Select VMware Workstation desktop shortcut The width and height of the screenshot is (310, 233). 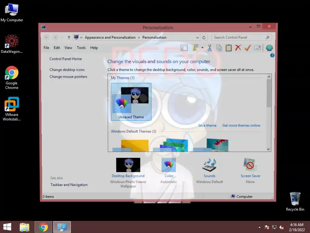click(12, 109)
